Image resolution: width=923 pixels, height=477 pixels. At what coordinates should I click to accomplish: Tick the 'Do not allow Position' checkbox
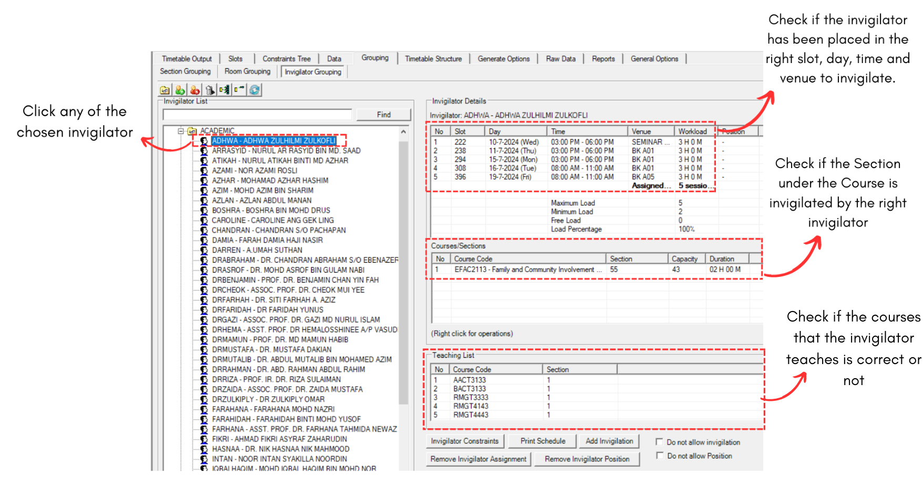coord(660,455)
